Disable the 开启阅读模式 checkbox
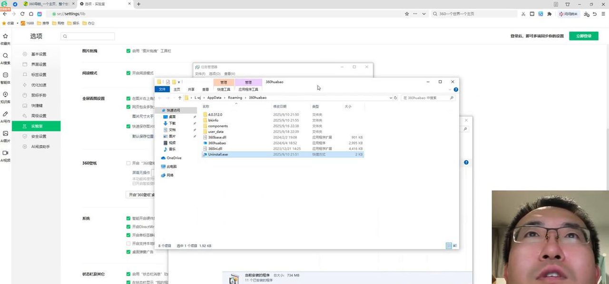The height and width of the screenshot is (284, 609). coord(128,73)
